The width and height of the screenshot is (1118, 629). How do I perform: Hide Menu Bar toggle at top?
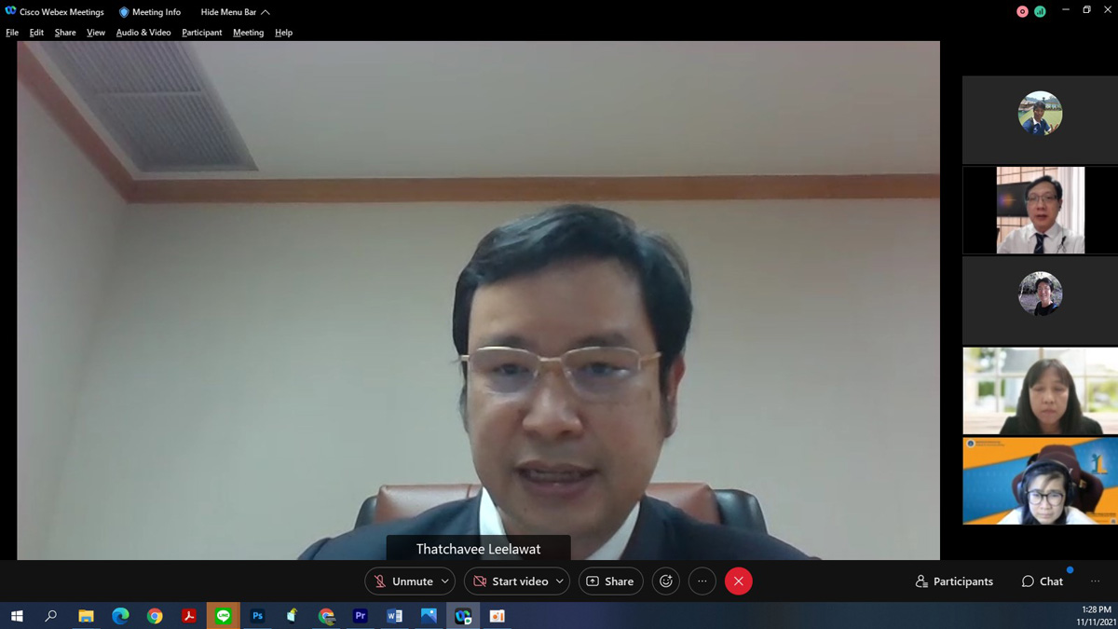(235, 12)
